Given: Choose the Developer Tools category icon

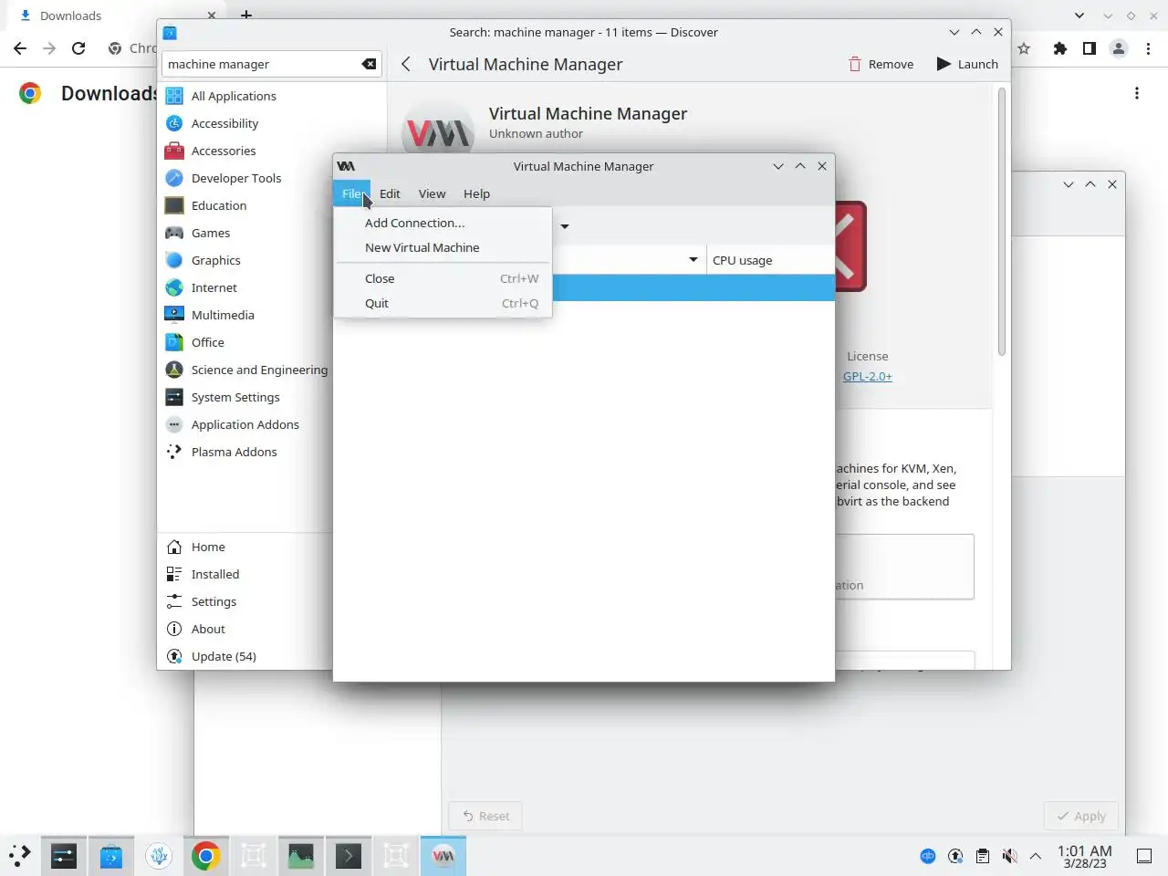Looking at the screenshot, I should tap(174, 178).
